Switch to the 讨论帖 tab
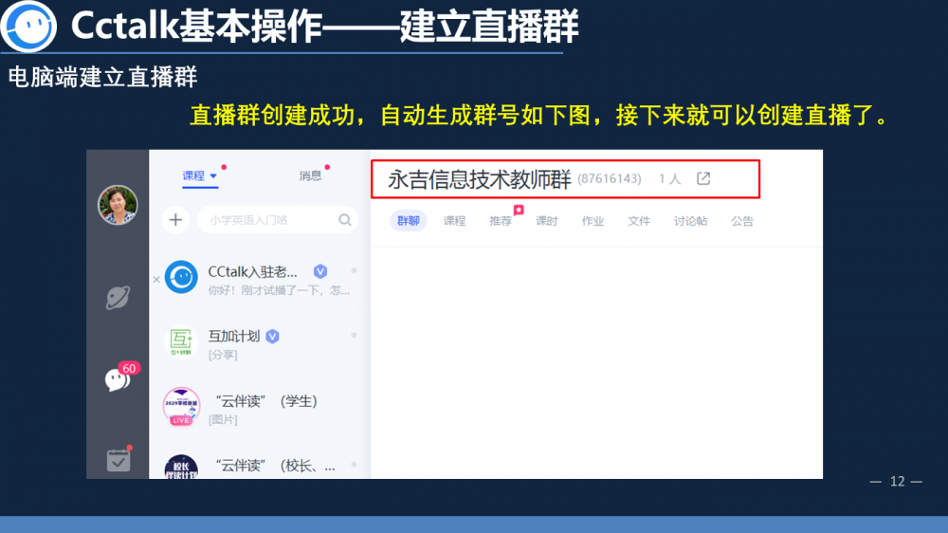948x533 pixels. click(690, 221)
